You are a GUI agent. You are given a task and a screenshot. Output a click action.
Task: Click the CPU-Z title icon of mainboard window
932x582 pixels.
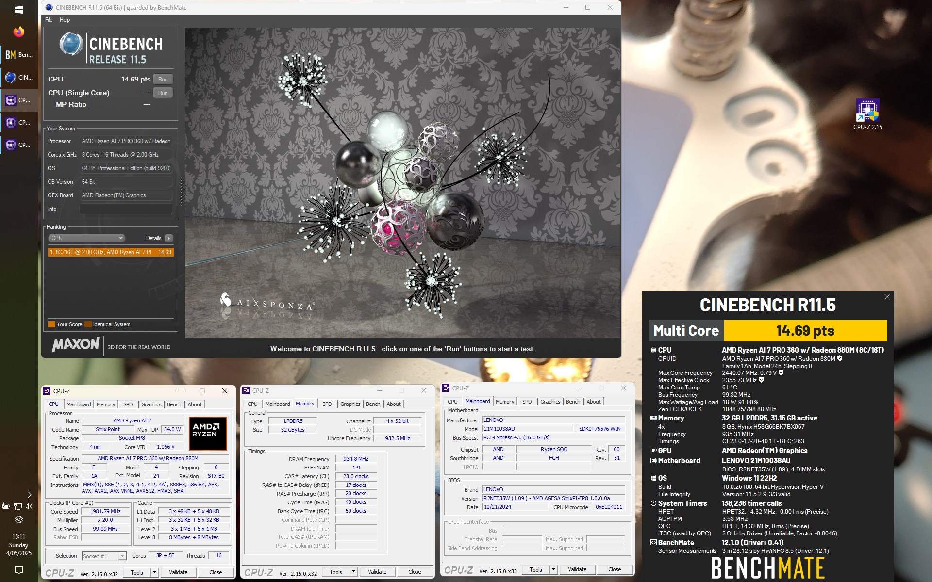click(x=446, y=388)
